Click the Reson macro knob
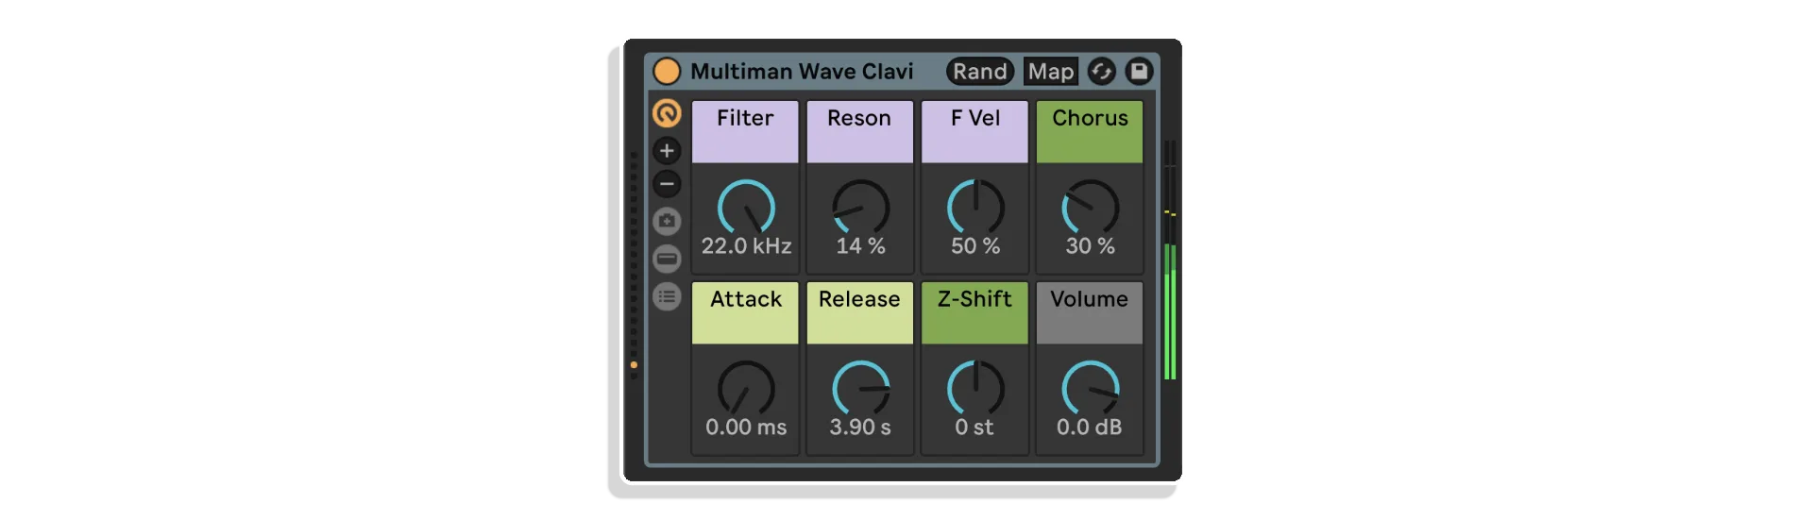The width and height of the screenshot is (1813, 520). (860, 208)
